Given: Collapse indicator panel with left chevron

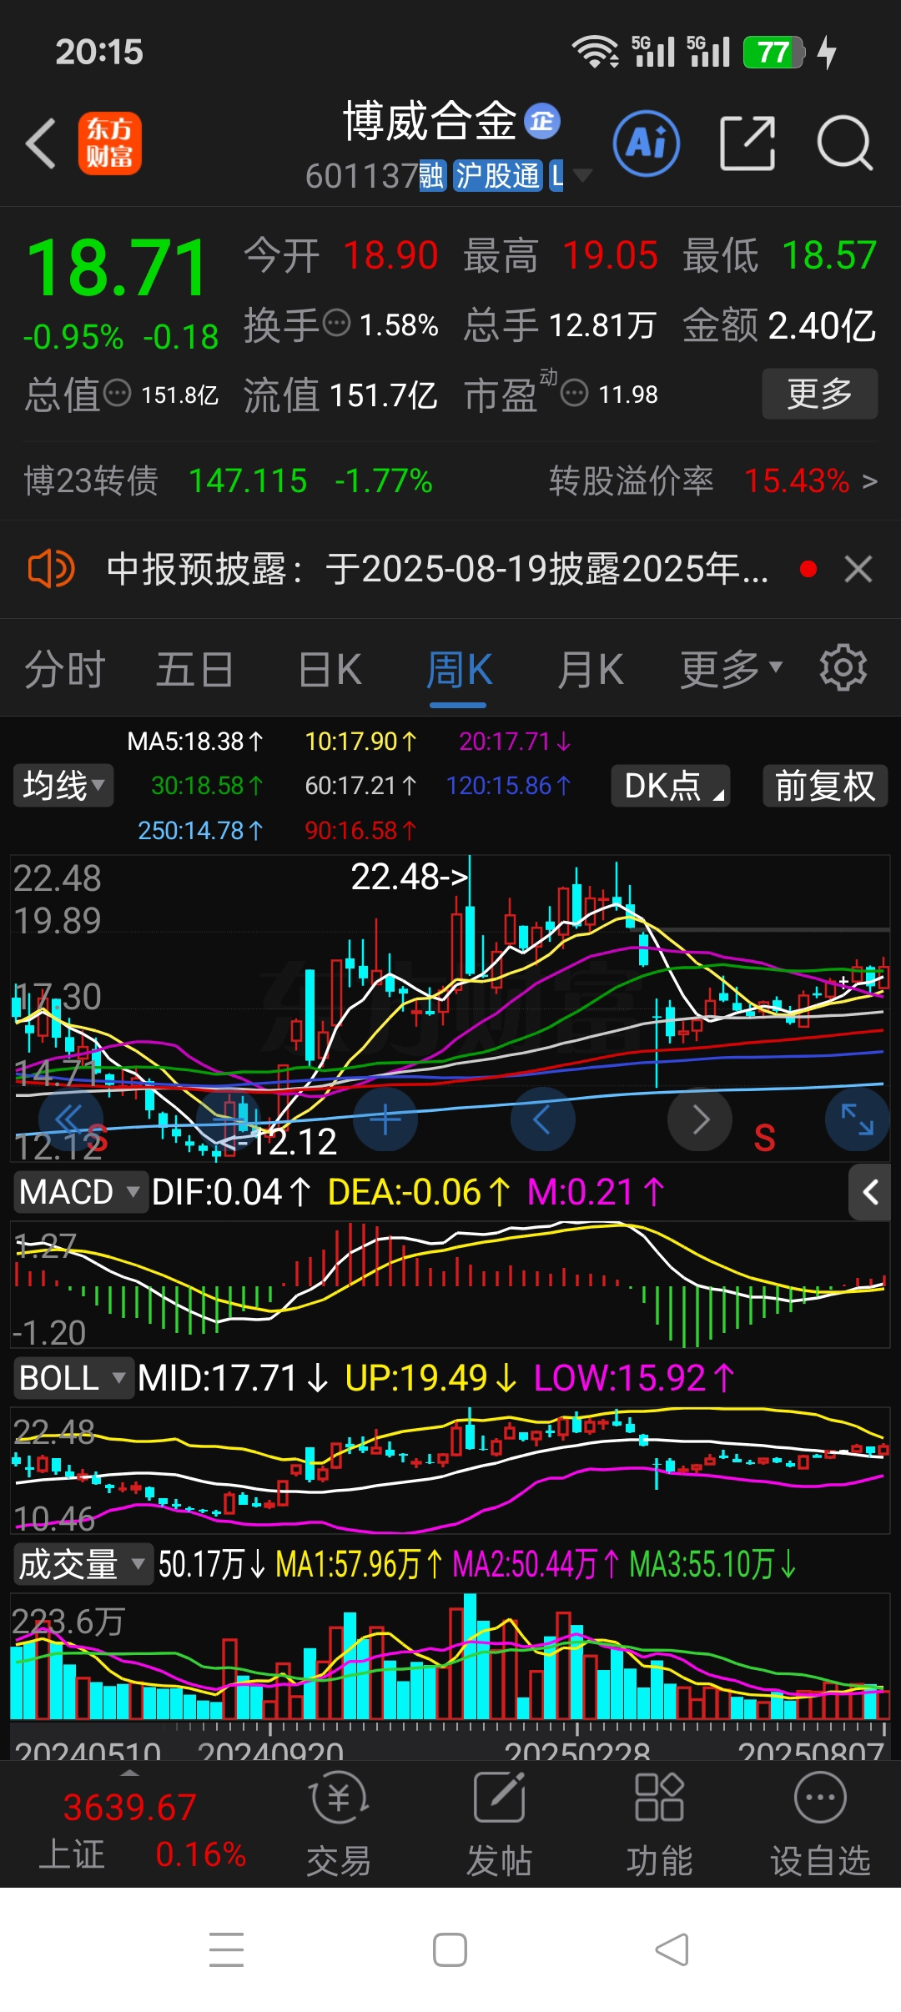Looking at the screenshot, I should pyautogui.click(x=870, y=1192).
